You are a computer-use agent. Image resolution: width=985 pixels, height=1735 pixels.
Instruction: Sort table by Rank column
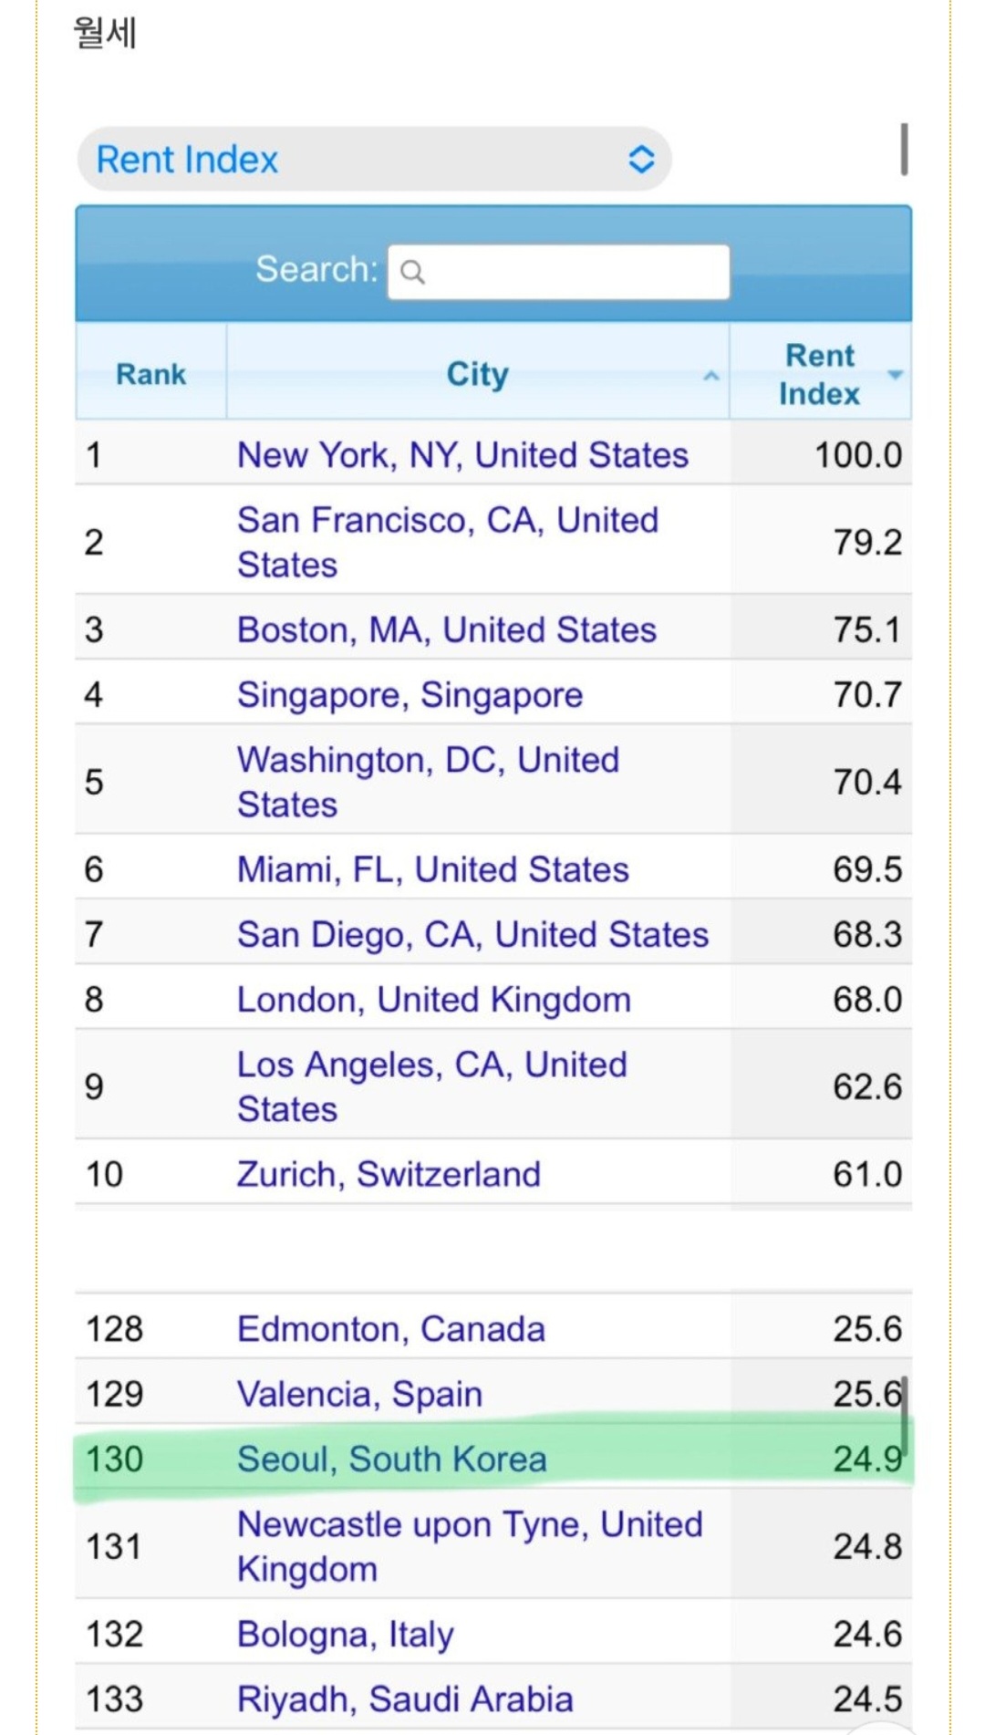[x=150, y=374]
